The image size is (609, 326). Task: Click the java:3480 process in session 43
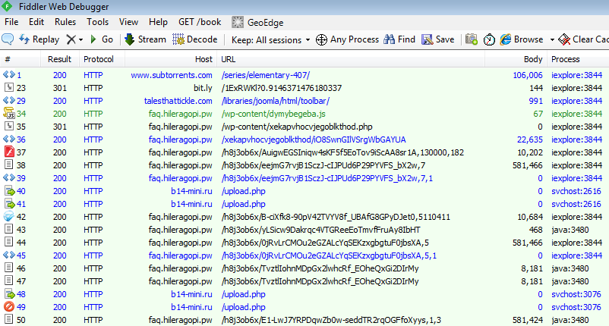pyautogui.click(x=570, y=230)
